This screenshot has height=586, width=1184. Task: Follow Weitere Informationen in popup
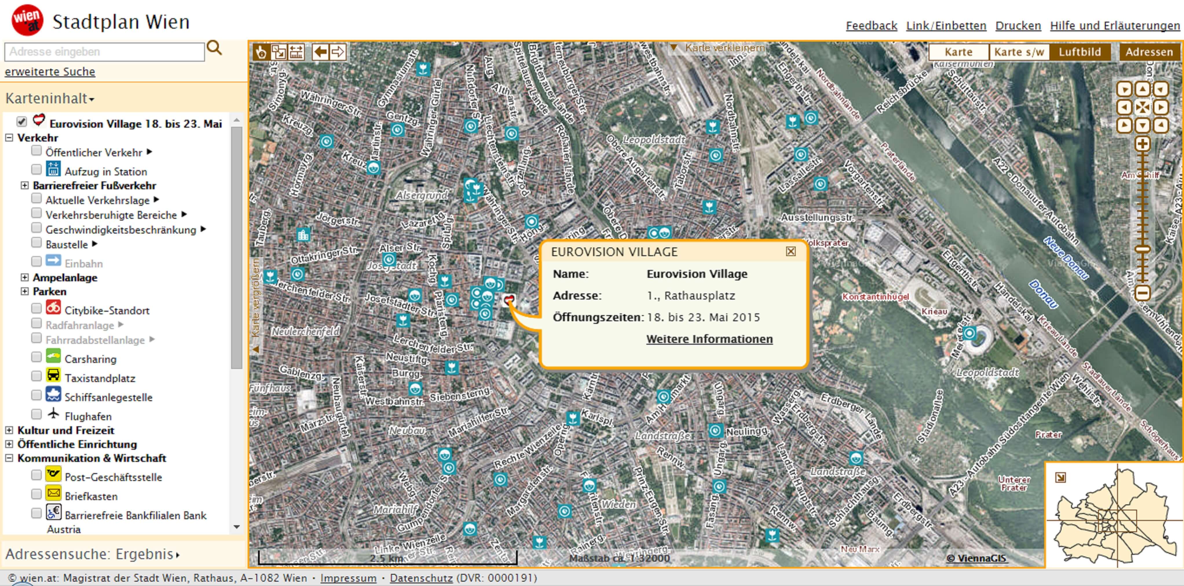709,339
